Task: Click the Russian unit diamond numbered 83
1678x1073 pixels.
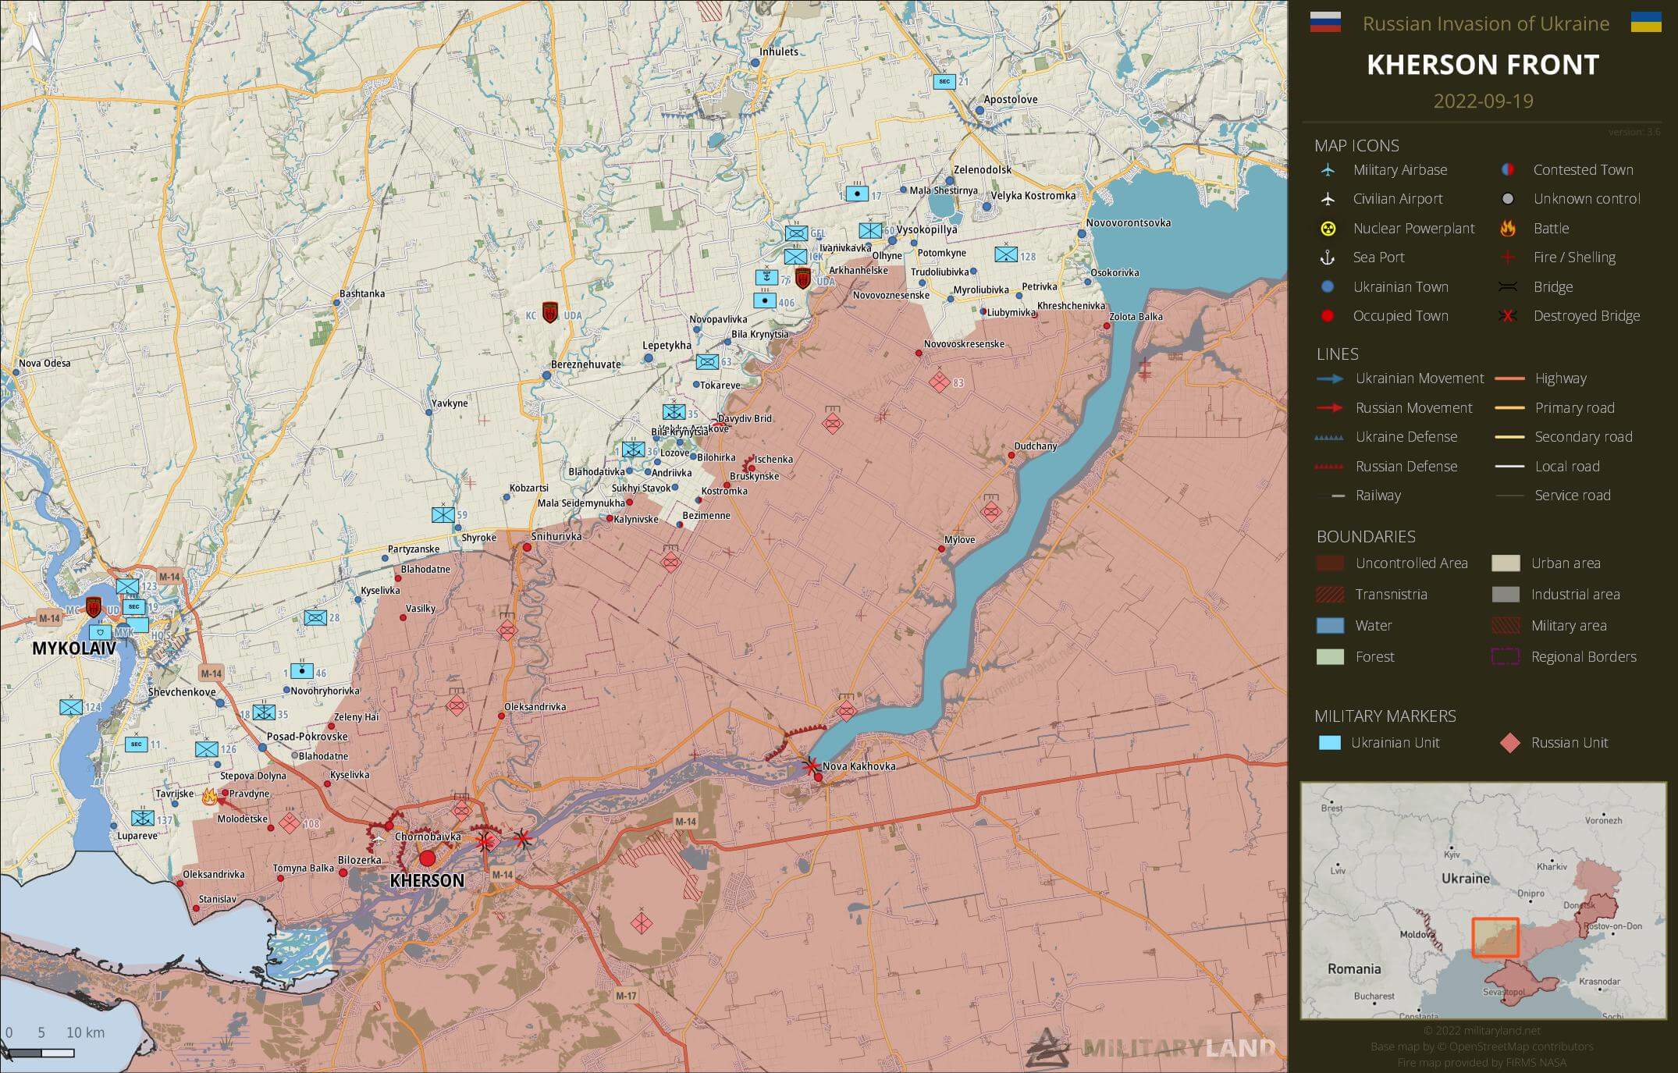Action: pos(939,382)
